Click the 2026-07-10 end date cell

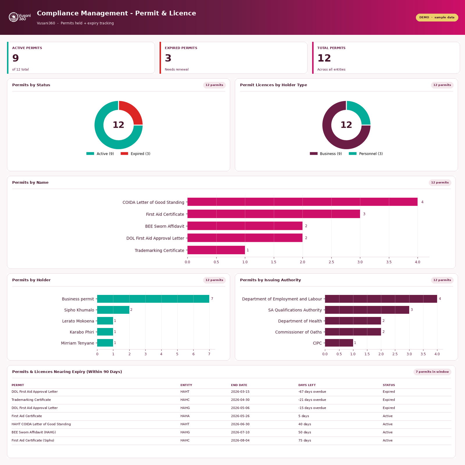(240, 432)
